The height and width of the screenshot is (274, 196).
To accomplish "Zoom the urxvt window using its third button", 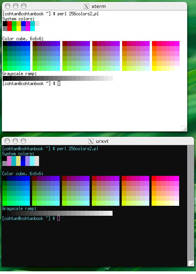I will click(x=23, y=141).
